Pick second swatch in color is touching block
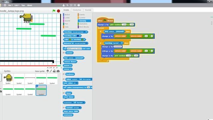Viewport: 213px width, 120px height. [x=82, y=40]
